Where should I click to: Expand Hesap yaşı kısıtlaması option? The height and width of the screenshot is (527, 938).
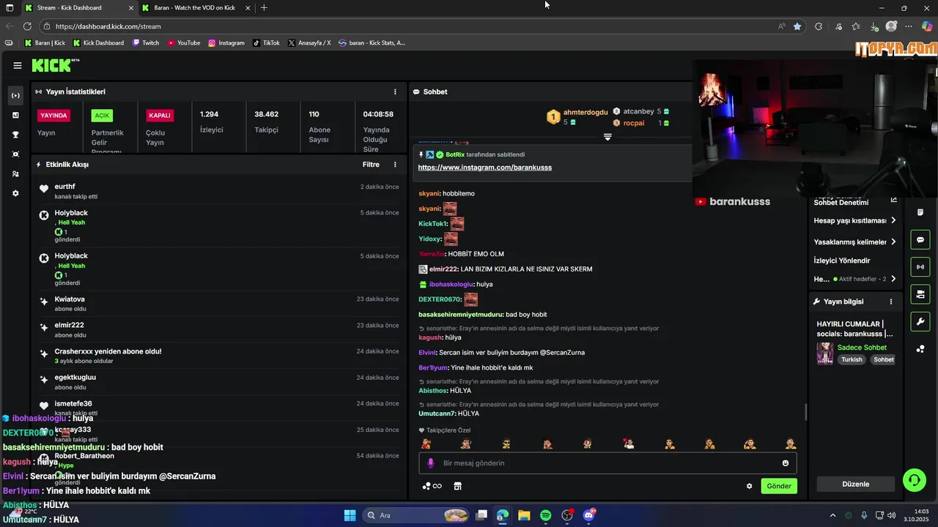pos(855,220)
